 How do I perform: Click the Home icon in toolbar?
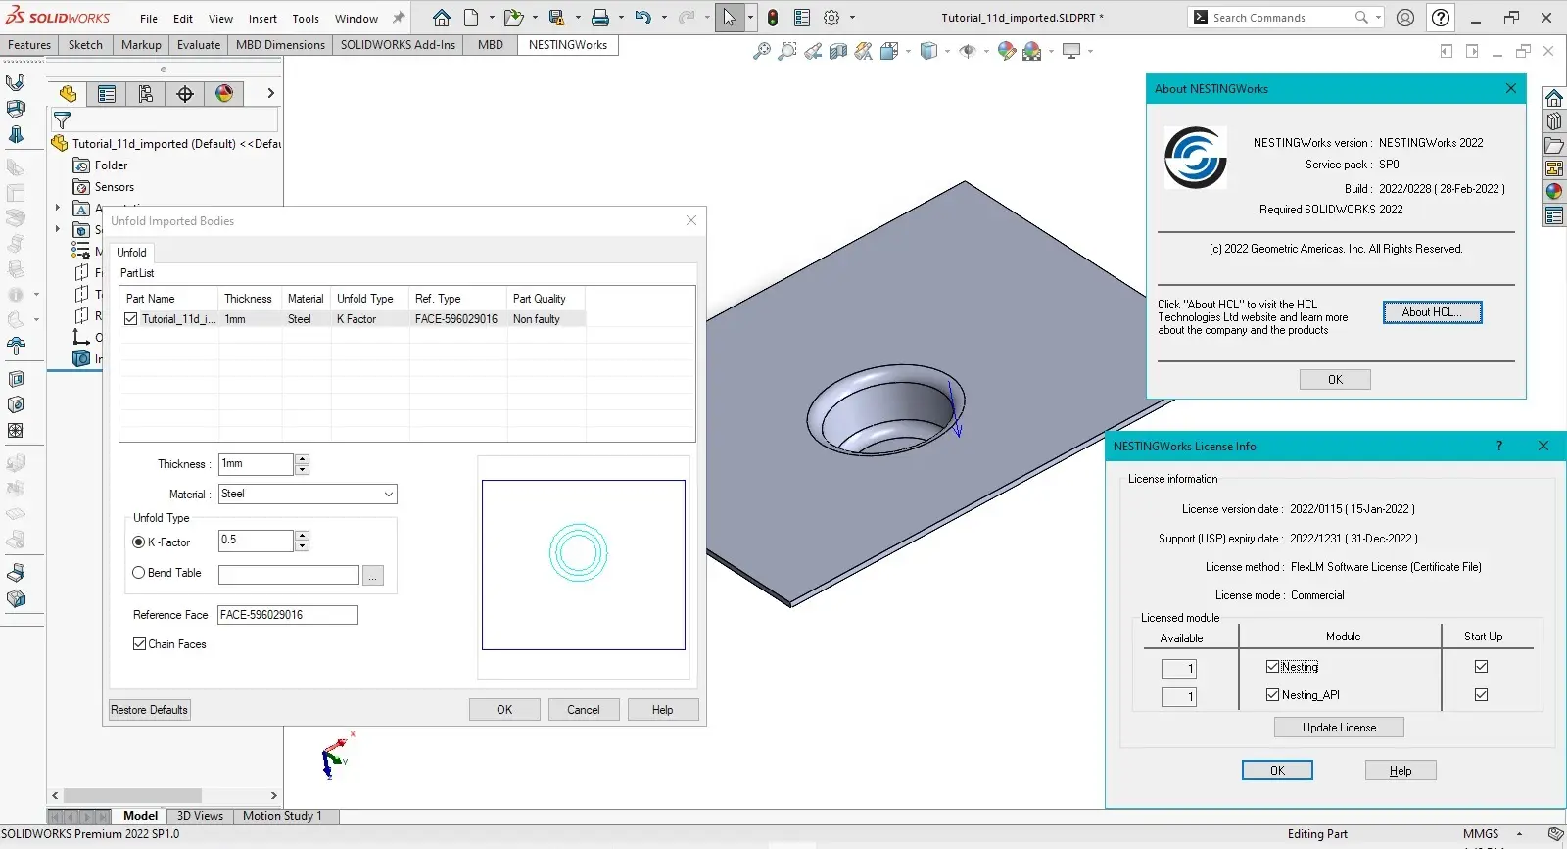pos(442,18)
